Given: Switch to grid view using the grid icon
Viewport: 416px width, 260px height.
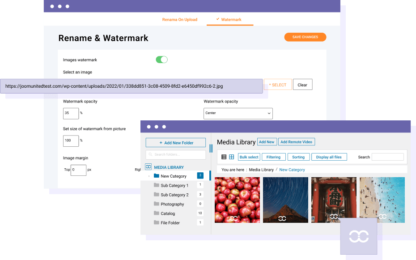Looking at the screenshot, I should [x=231, y=157].
